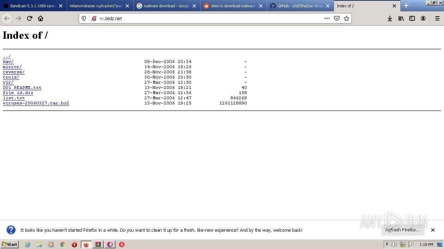Open the Firefox account icon
Screen dimensions: 444x249
tap(423, 18)
